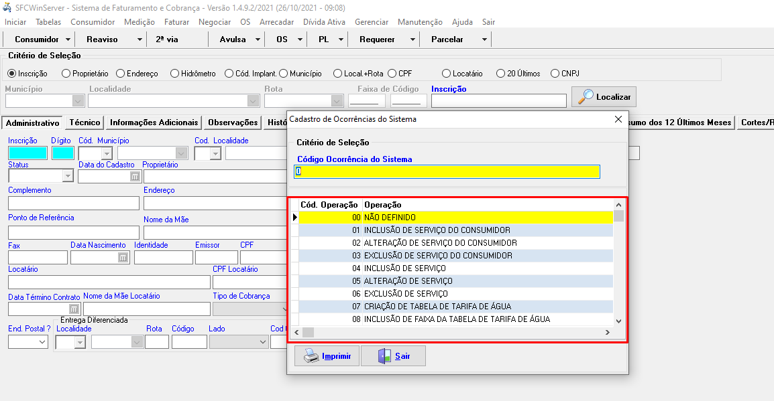
Task: Click the Requerer toolbar button
Action: pos(377,39)
